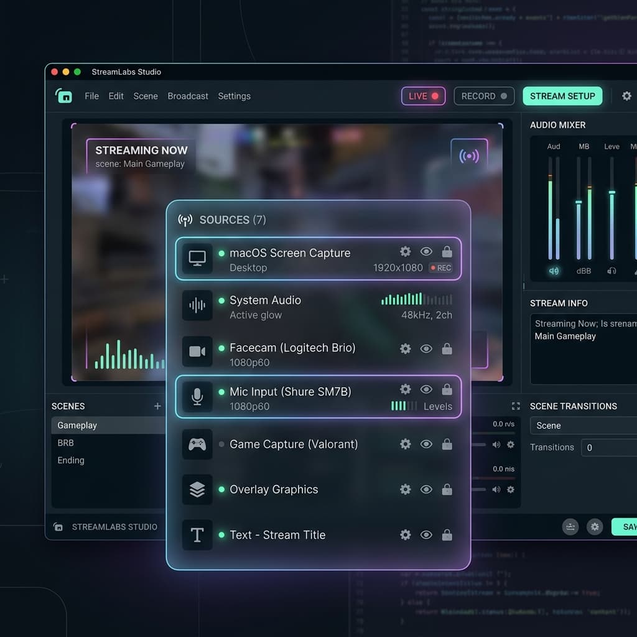Click the Mic Input microphone icon
The width and height of the screenshot is (637, 637).
tap(197, 396)
